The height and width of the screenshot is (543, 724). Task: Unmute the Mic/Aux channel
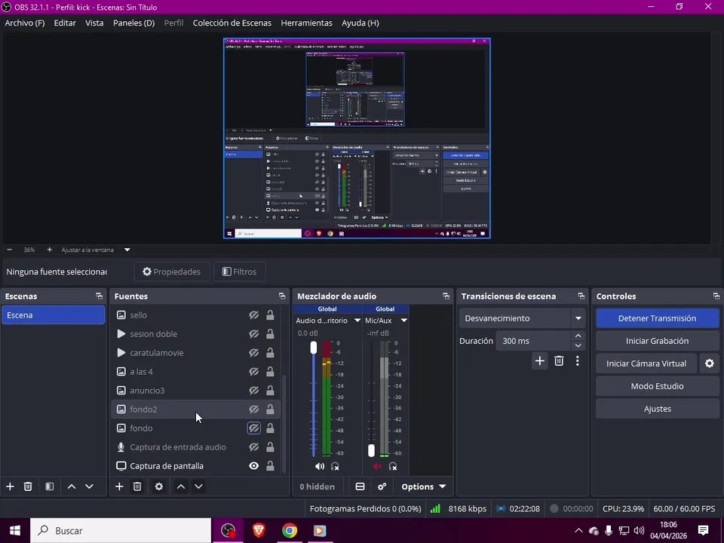(x=377, y=466)
